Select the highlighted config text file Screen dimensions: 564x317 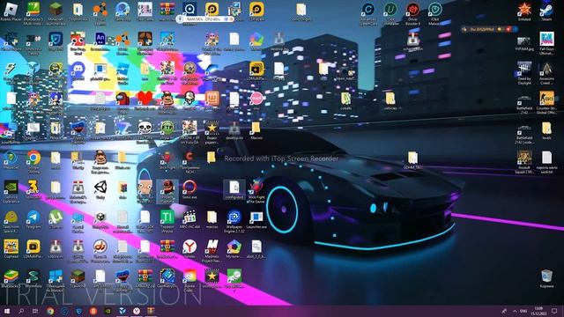234,189
